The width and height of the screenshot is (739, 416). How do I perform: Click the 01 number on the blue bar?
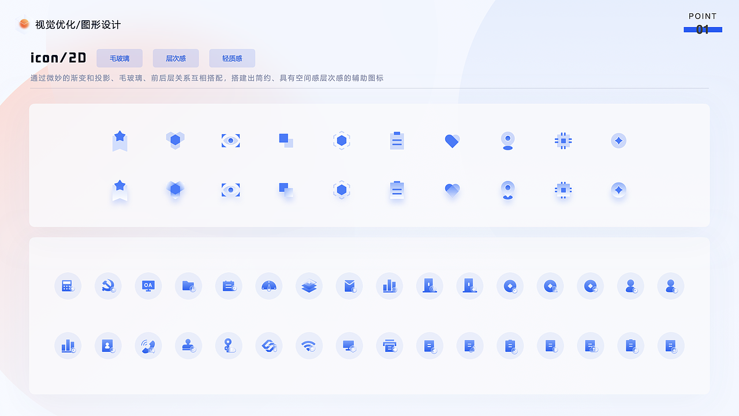[x=703, y=29]
